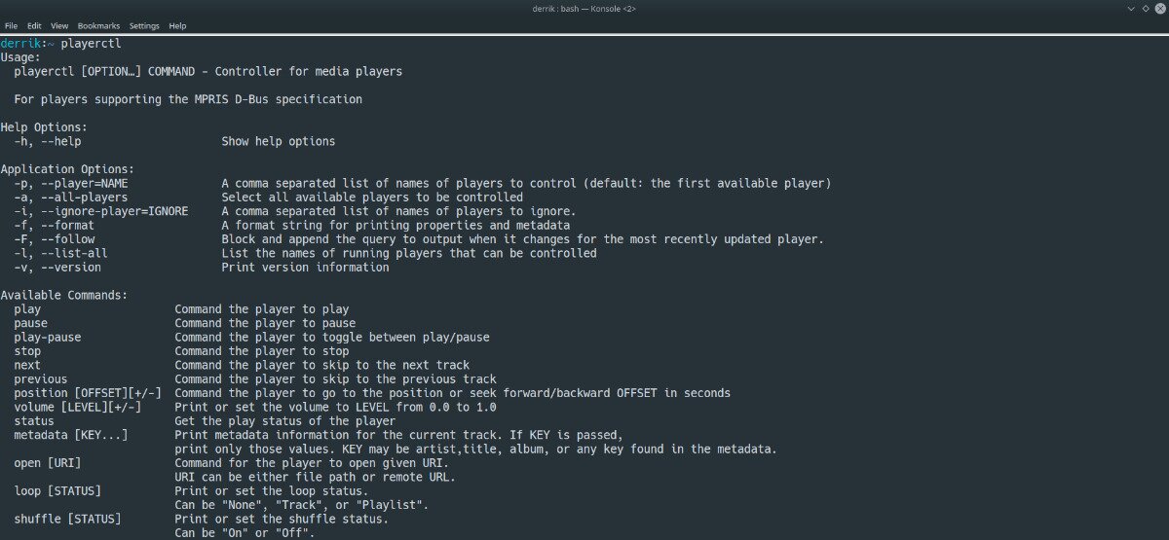Open the Help menu
The image size is (1169, 540).
[x=177, y=25]
